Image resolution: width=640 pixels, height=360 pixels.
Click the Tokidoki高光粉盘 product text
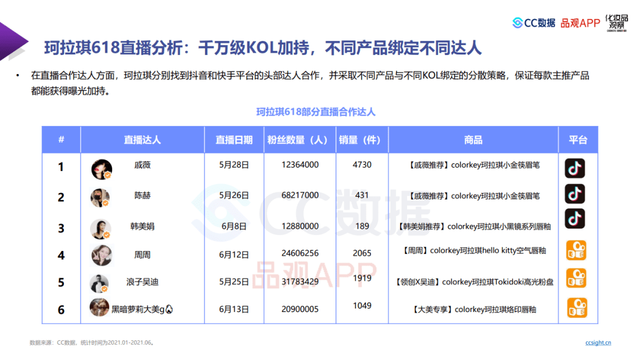(x=473, y=282)
